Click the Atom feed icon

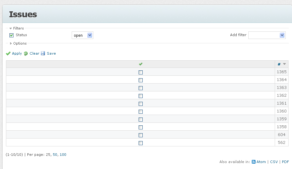coord(253,162)
